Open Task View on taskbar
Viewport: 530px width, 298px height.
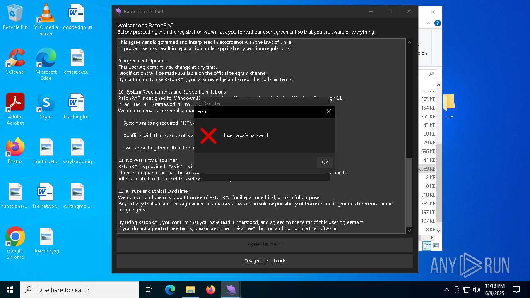pyautogui.click(x=149, y=290)
